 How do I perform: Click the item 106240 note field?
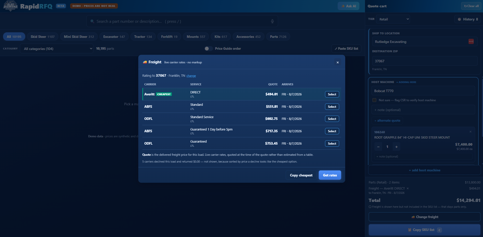(x=423, y=156)
